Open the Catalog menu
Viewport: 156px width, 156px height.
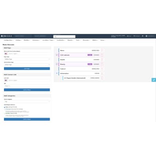pos(19,40)
